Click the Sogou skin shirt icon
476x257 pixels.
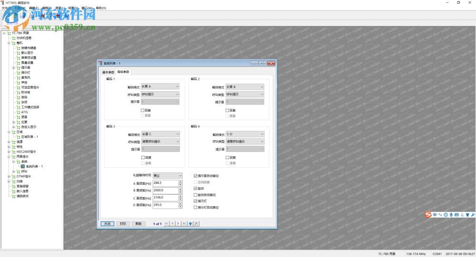coord(467,215)
